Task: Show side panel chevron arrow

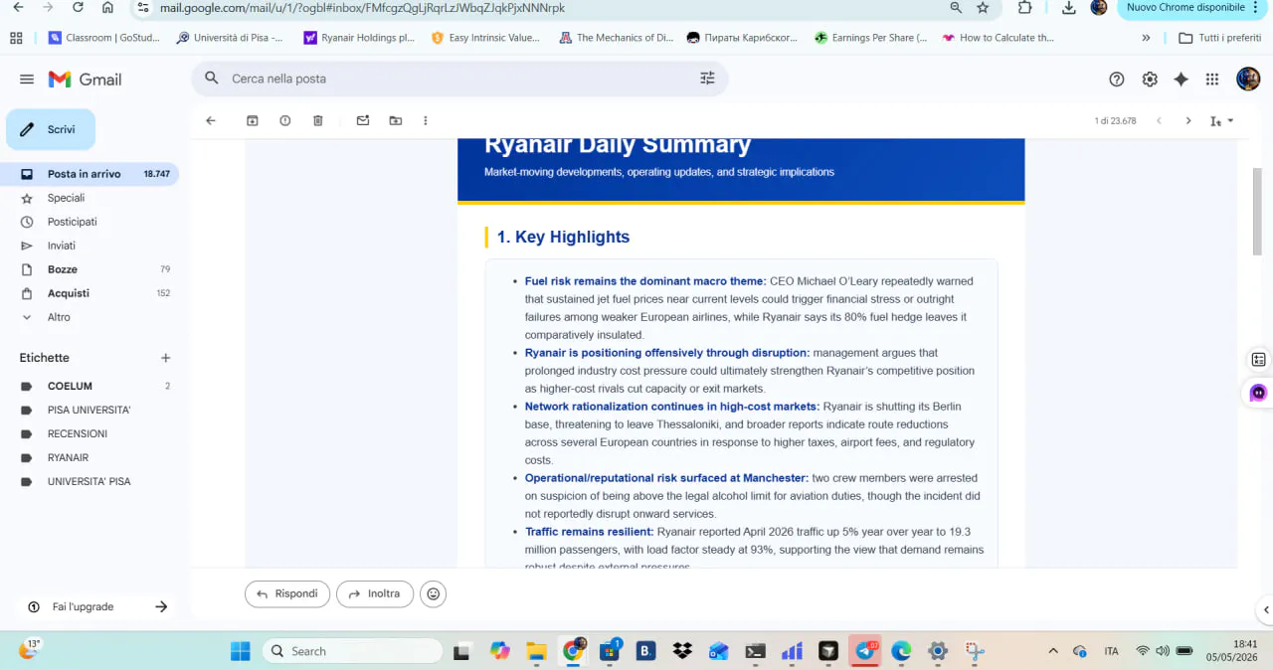Action: tap(1266, 610)
